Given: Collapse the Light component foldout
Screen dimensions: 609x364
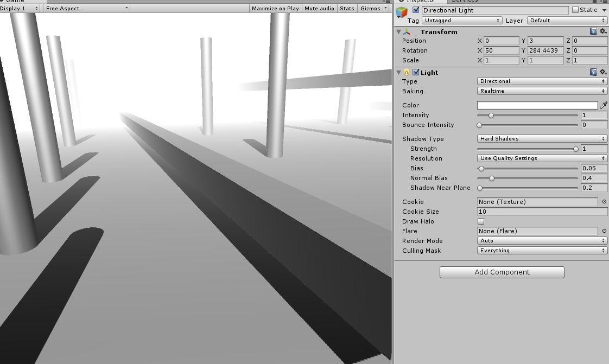Looking at the screenshot, I should point(398,72).
